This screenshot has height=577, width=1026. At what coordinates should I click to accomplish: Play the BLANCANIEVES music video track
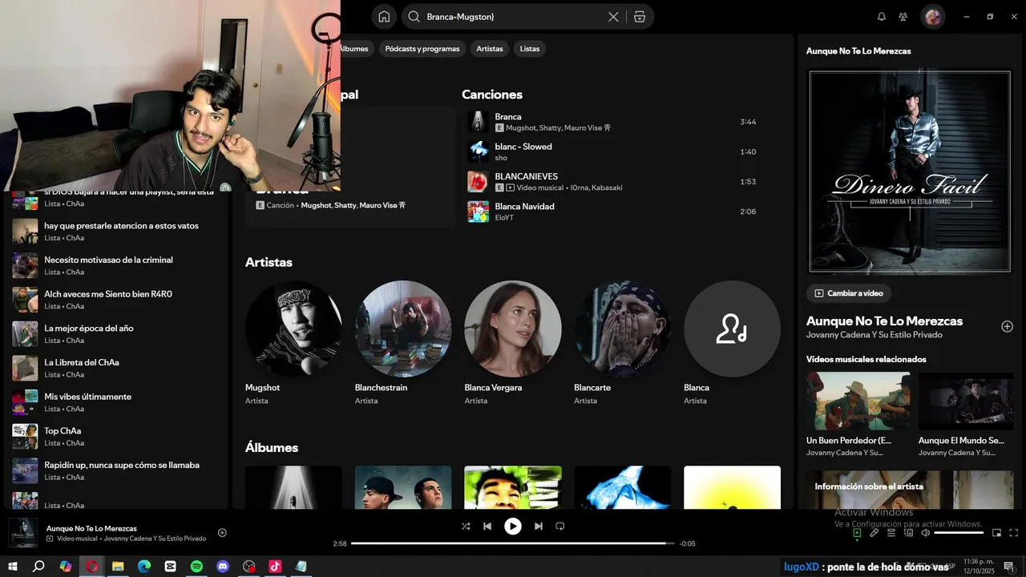tap(613, 182)
